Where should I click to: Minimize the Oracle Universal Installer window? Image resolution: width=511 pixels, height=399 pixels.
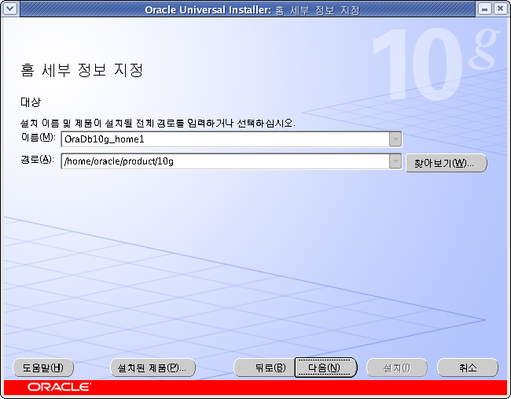[484, 9]
